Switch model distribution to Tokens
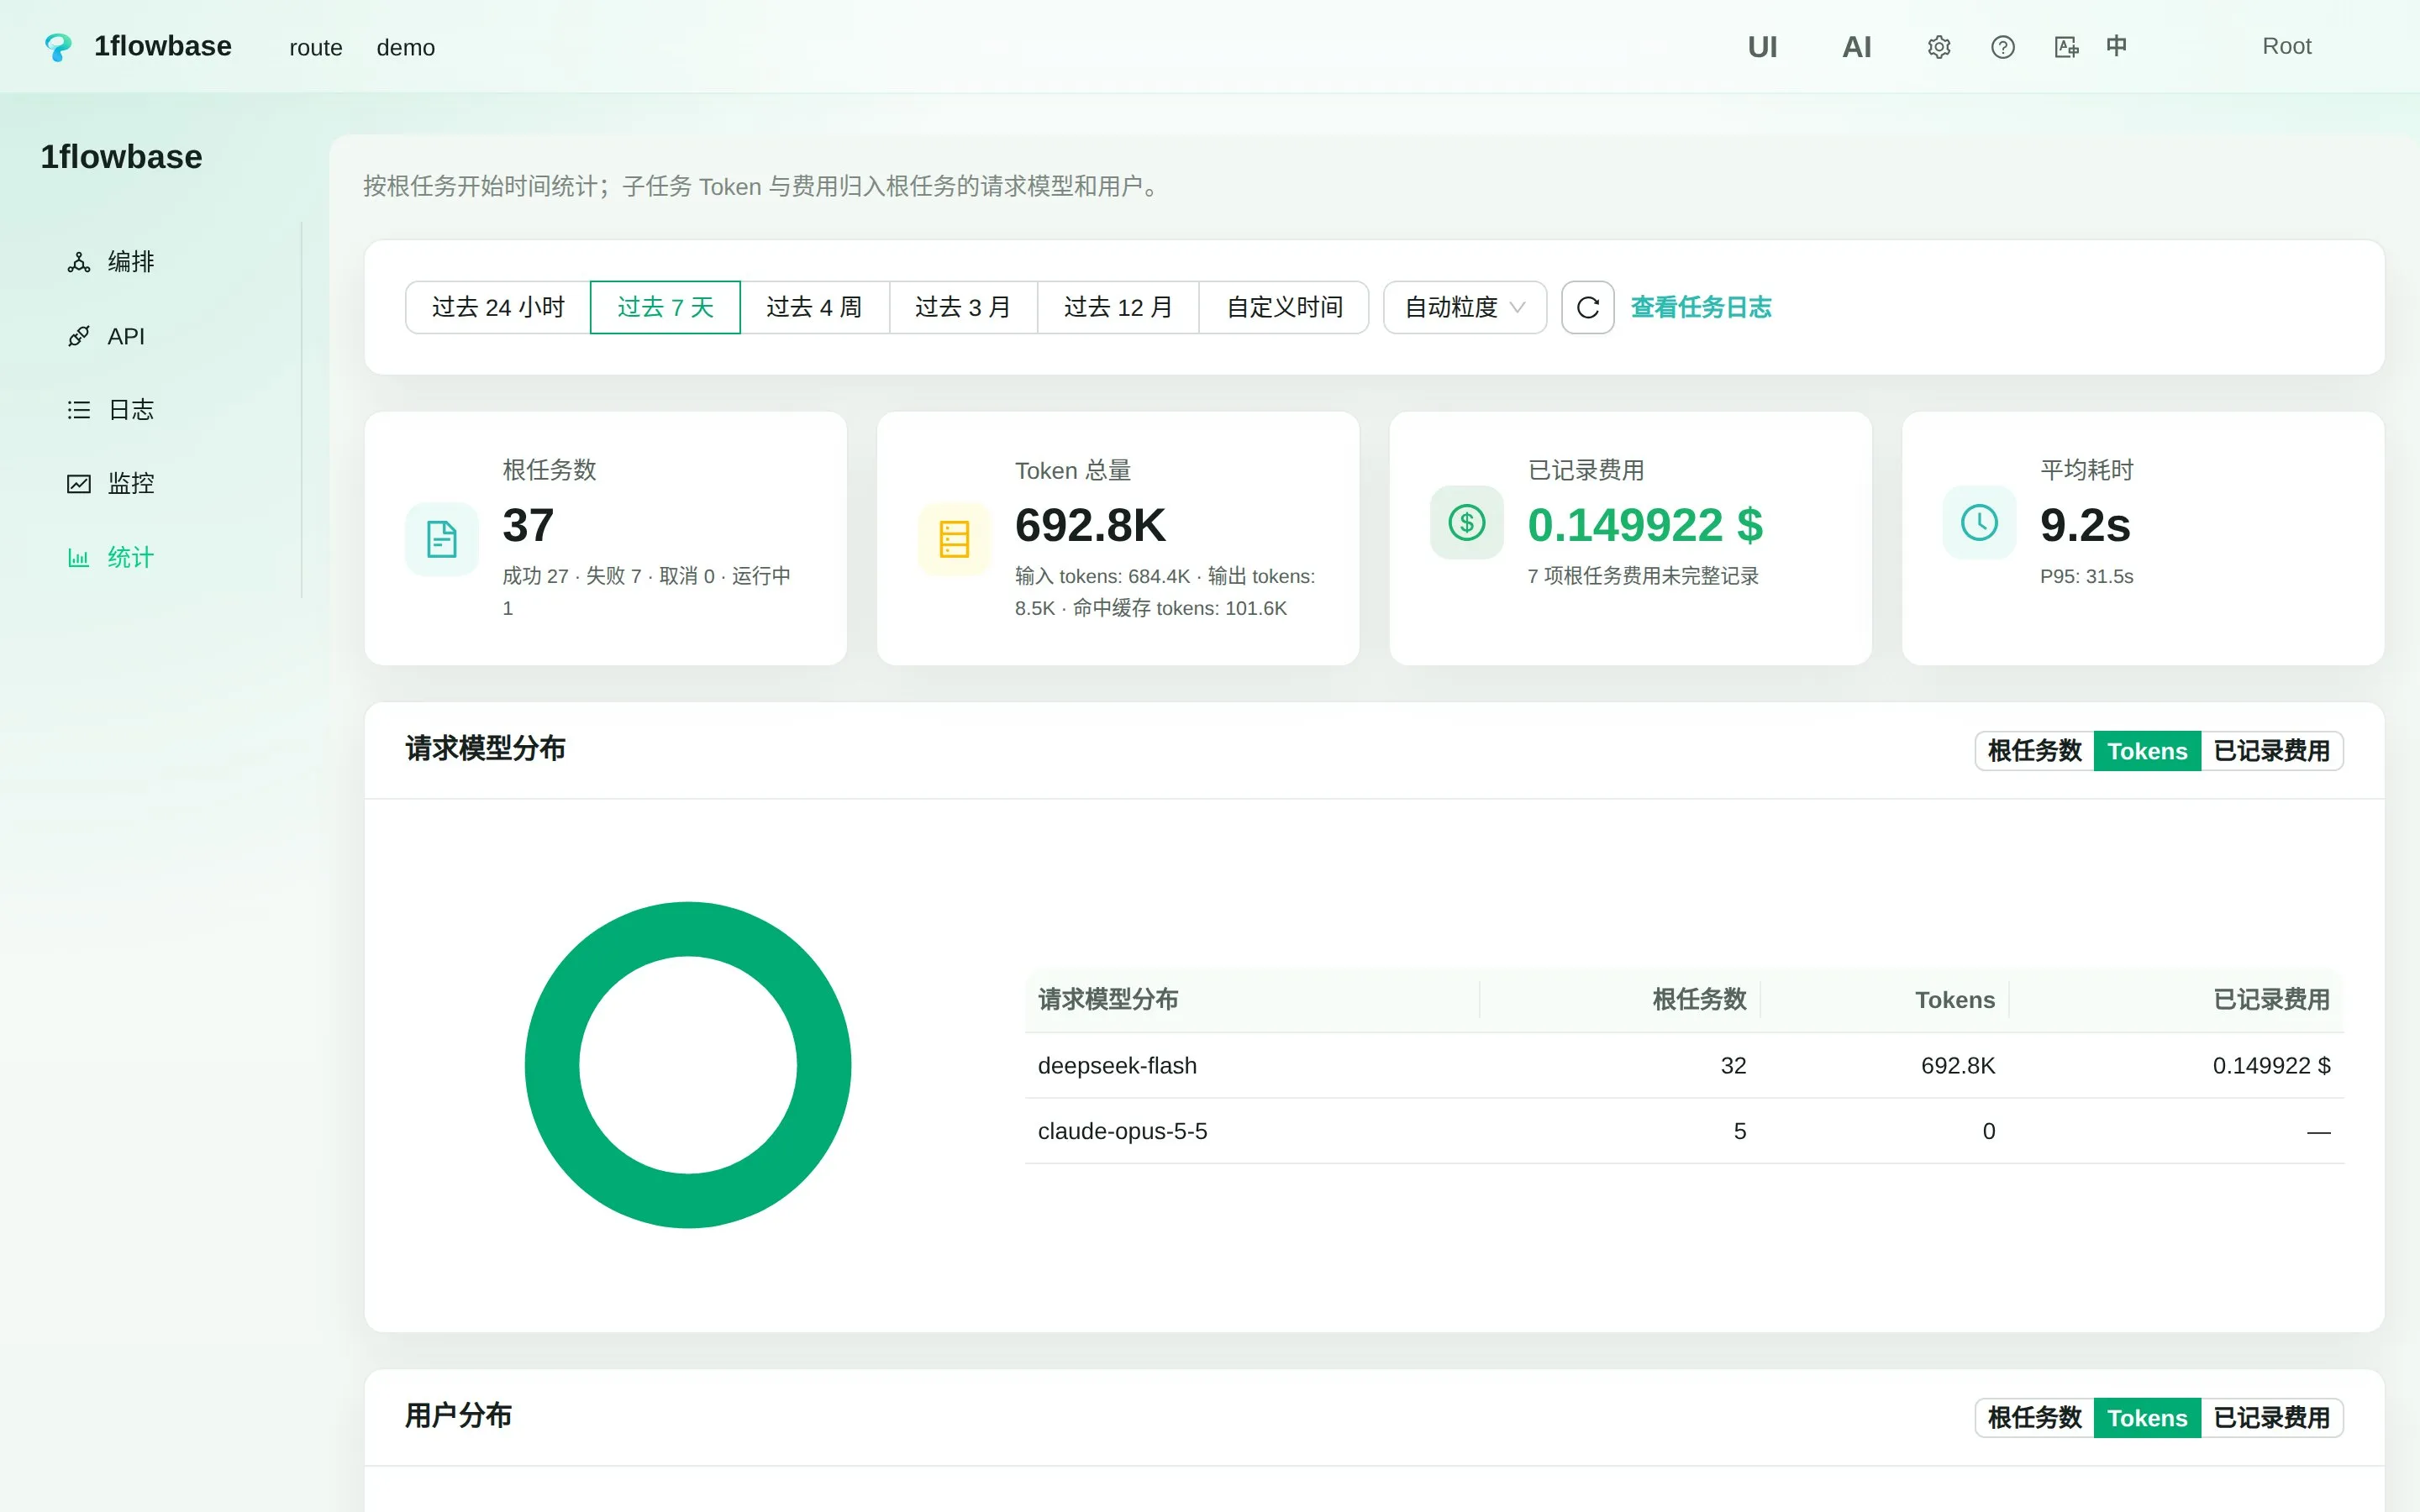This screenshot has height=1512, width=2420. point(2147,751)
